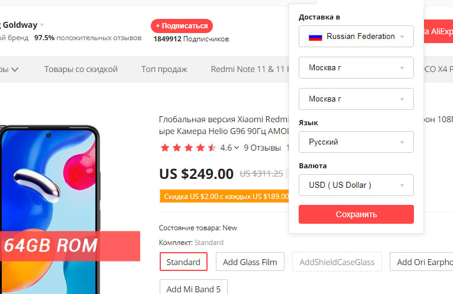Click the Подписаться subscribe button
The image size is (453, 294).
[x=182, y=26]
